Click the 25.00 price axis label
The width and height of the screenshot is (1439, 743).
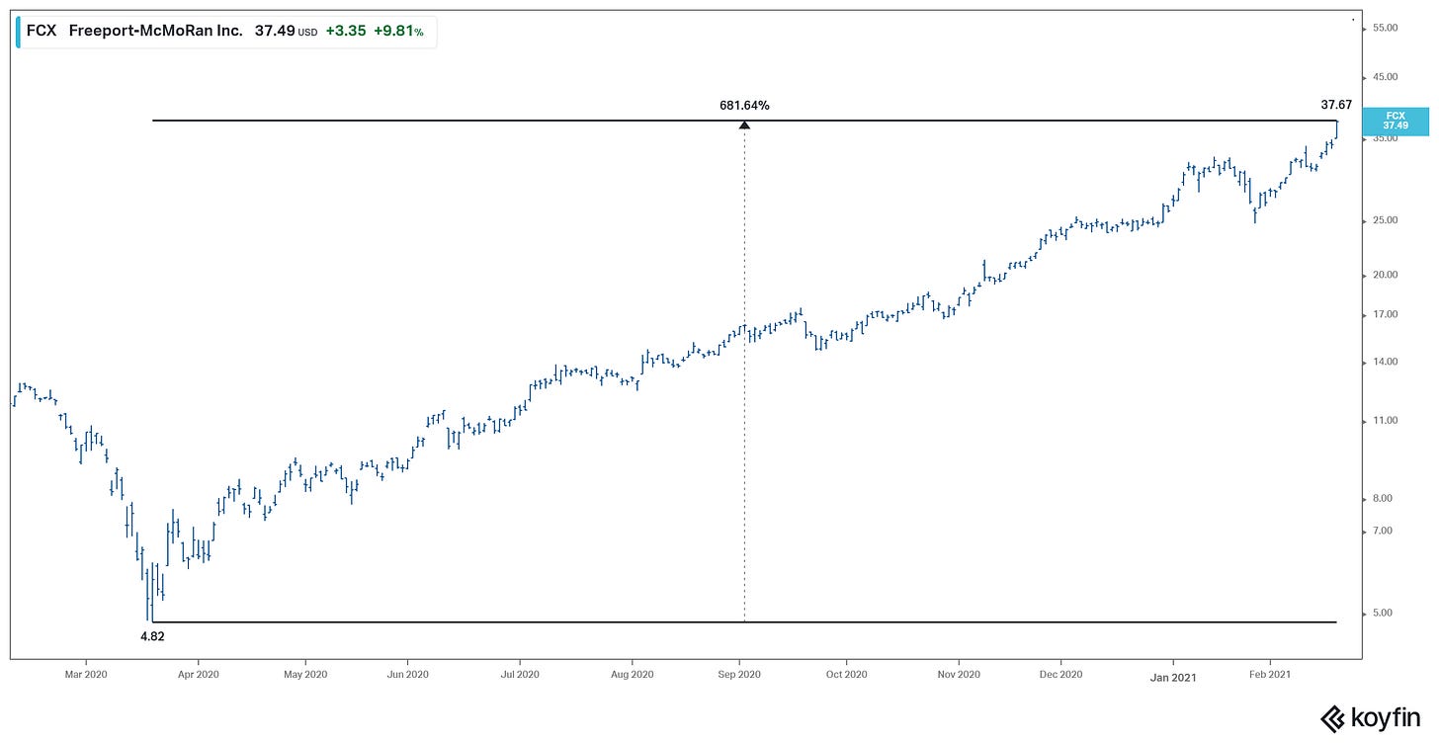pyautogui.click(x=1386, y=220)
